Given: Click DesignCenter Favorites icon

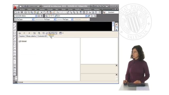Looking at the screenshot, I should 44,33.
